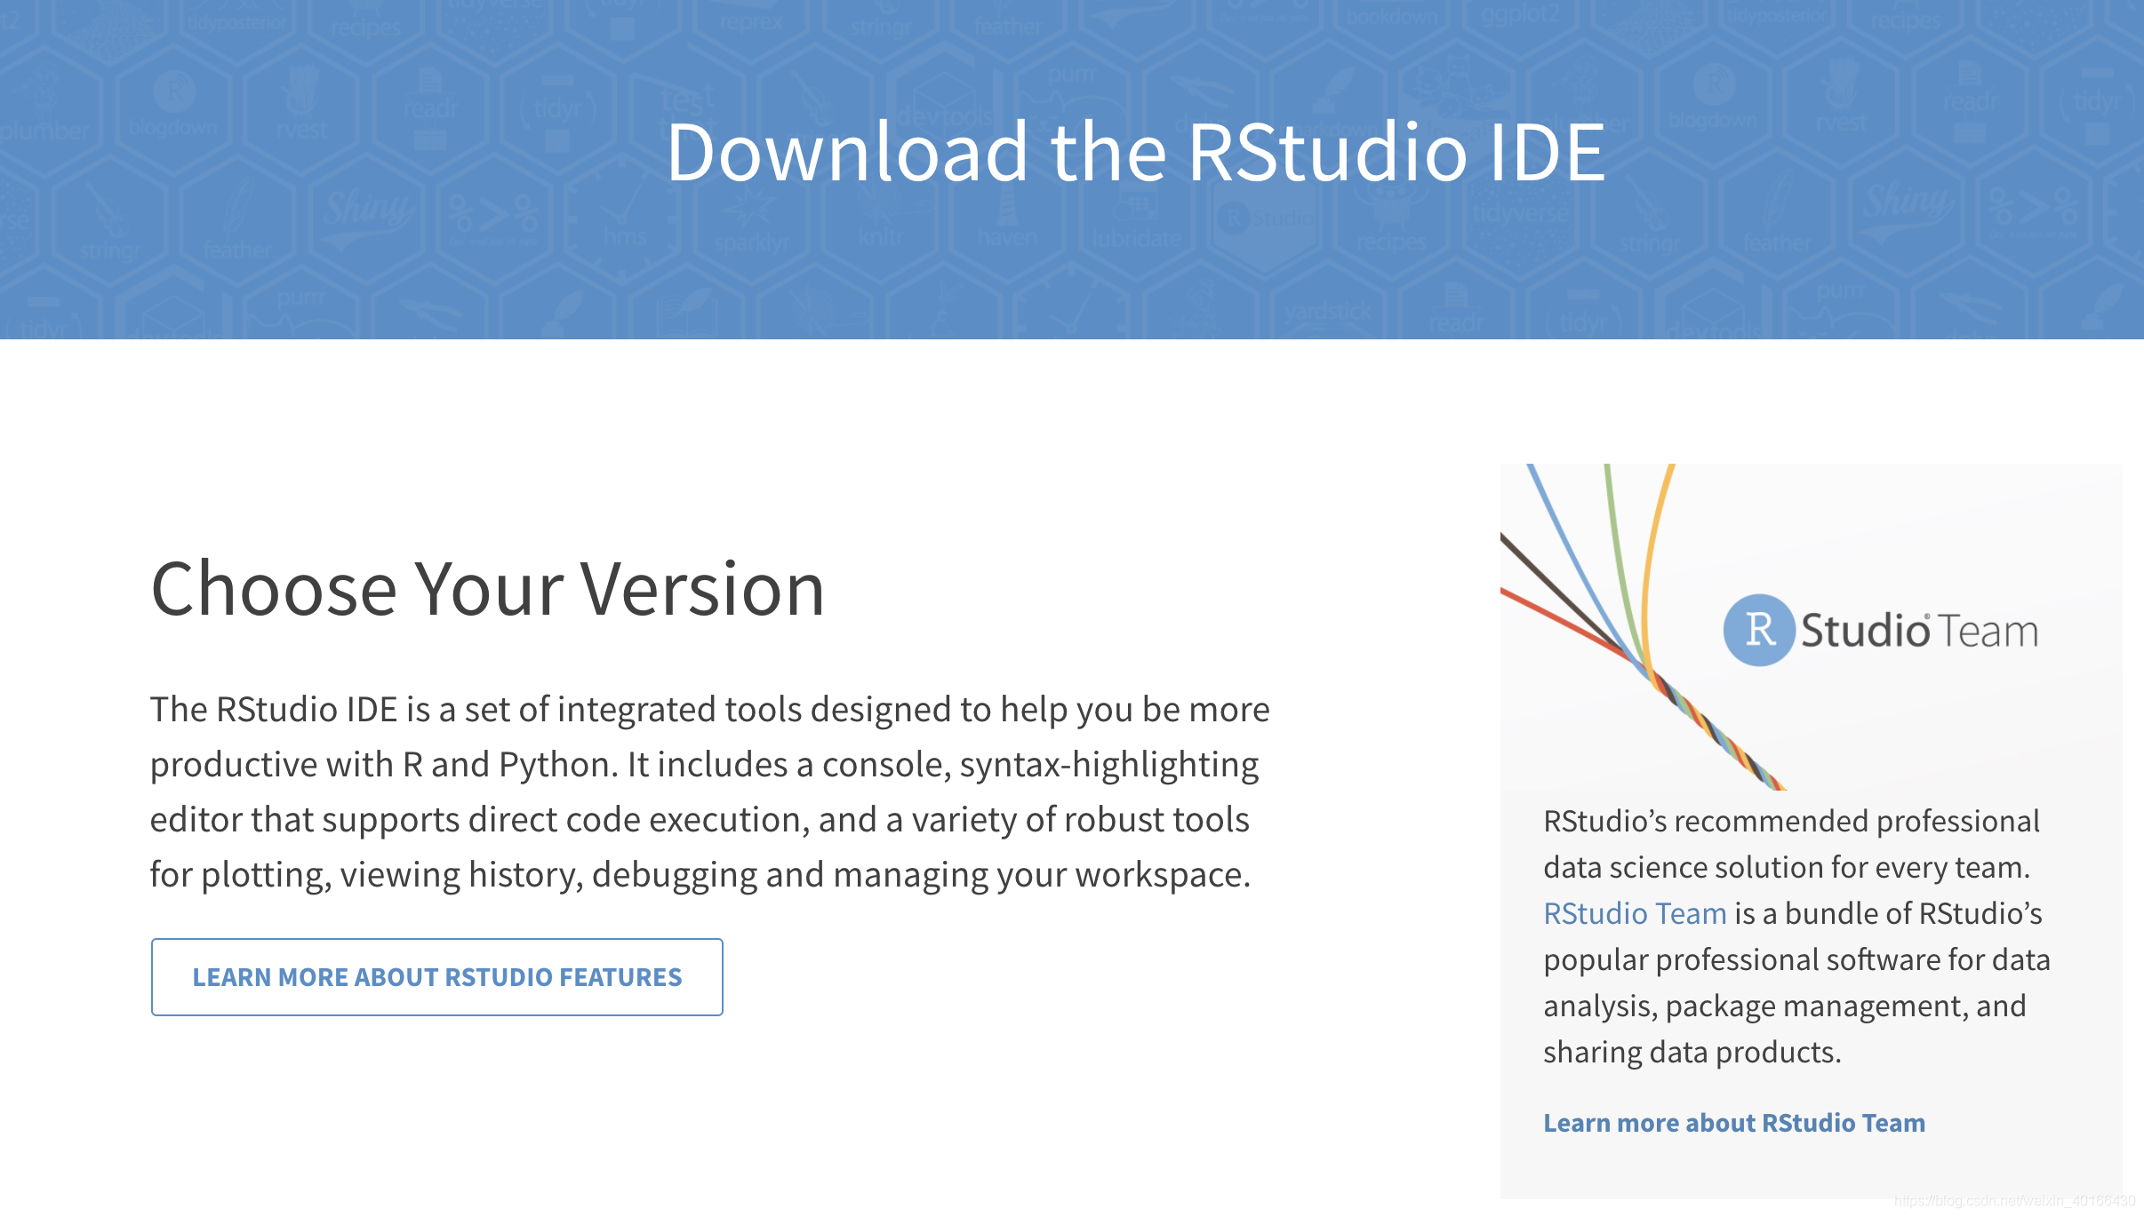Click the Choose Your Version heading
The image size is (2144, 1217).
click(x=487, y=589)
